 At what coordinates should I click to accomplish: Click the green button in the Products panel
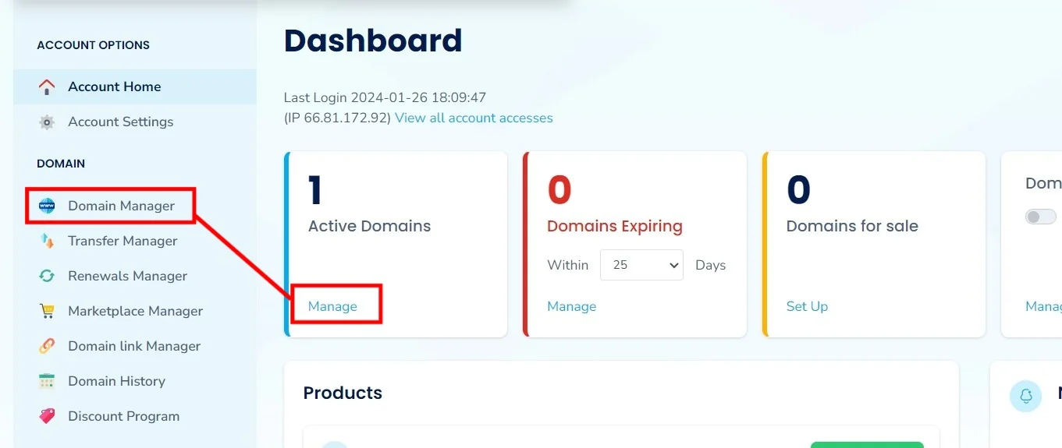coord(866,444)
